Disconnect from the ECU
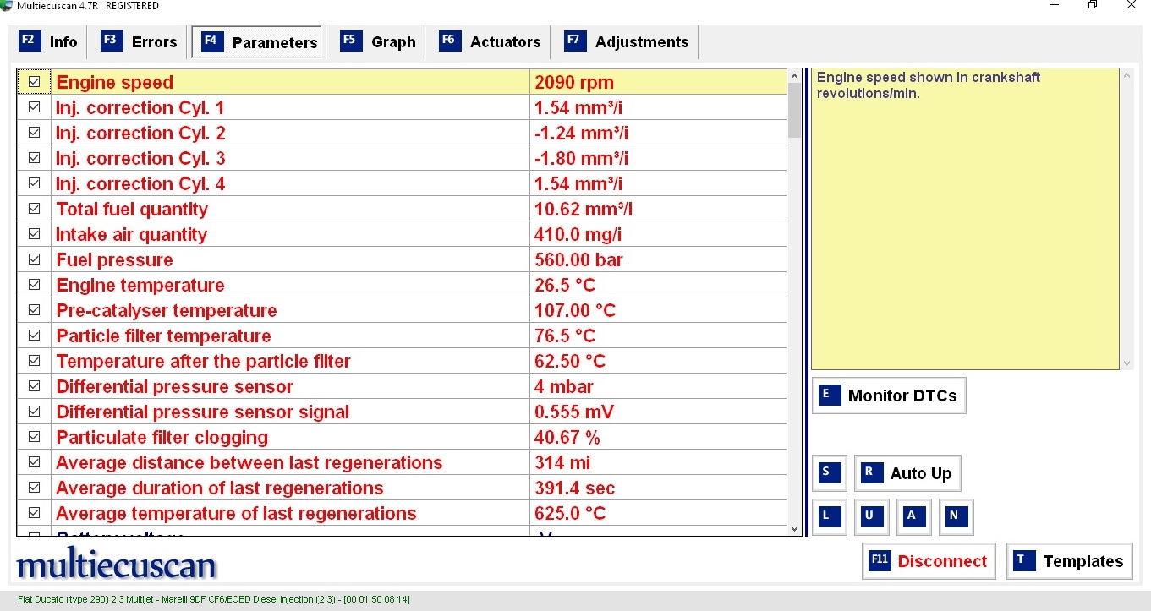 tap(929, 561)
